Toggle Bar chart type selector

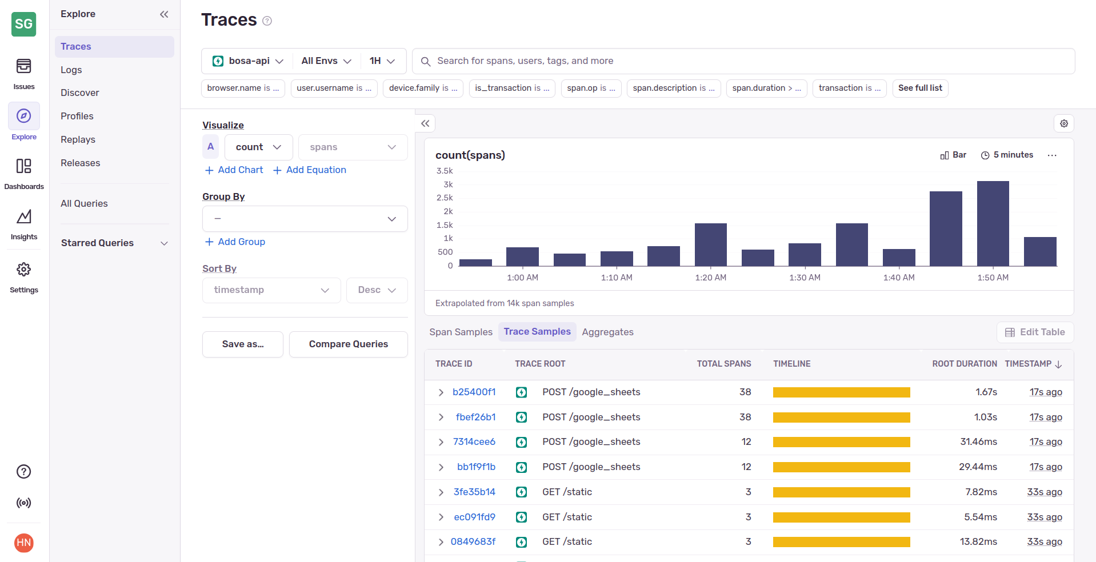[953, 155]
